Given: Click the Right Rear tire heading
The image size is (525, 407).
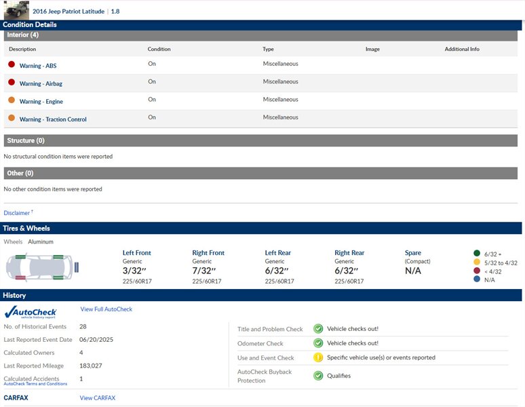Looking at the screenshot, I should pos(349,253).
